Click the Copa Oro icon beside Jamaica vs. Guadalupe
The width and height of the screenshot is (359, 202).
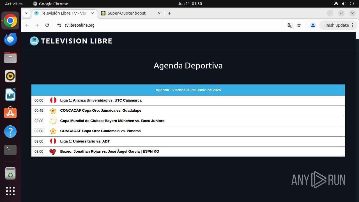(53, 111)
